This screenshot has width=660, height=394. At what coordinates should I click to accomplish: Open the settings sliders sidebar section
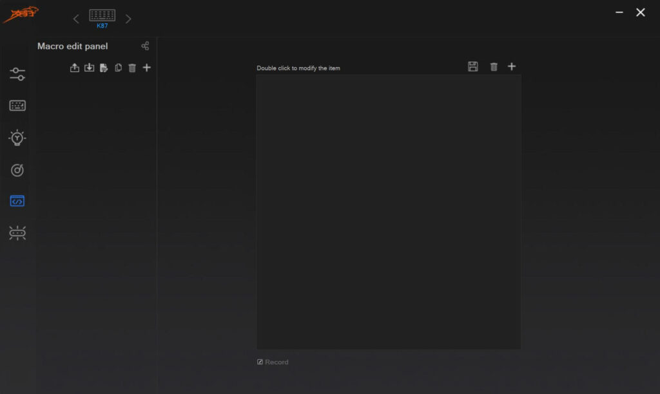(17, 74)
